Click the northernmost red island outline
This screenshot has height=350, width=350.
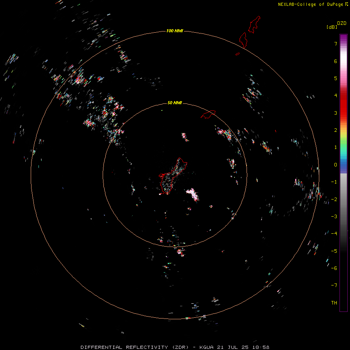coord(254,24)
